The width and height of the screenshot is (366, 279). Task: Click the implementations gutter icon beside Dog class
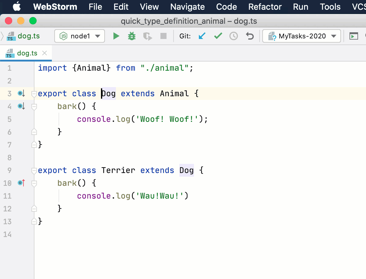pos(21,94)
